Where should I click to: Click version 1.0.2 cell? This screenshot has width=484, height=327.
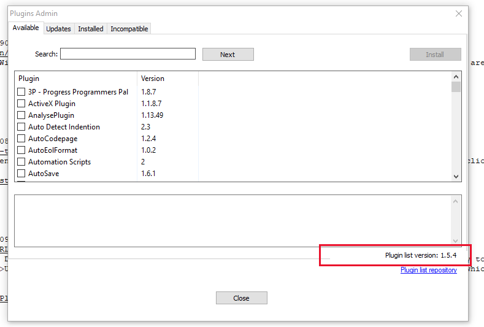(x=148, y=150)
